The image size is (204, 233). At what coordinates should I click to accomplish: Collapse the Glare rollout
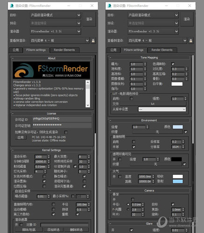[x=149, y=224]
